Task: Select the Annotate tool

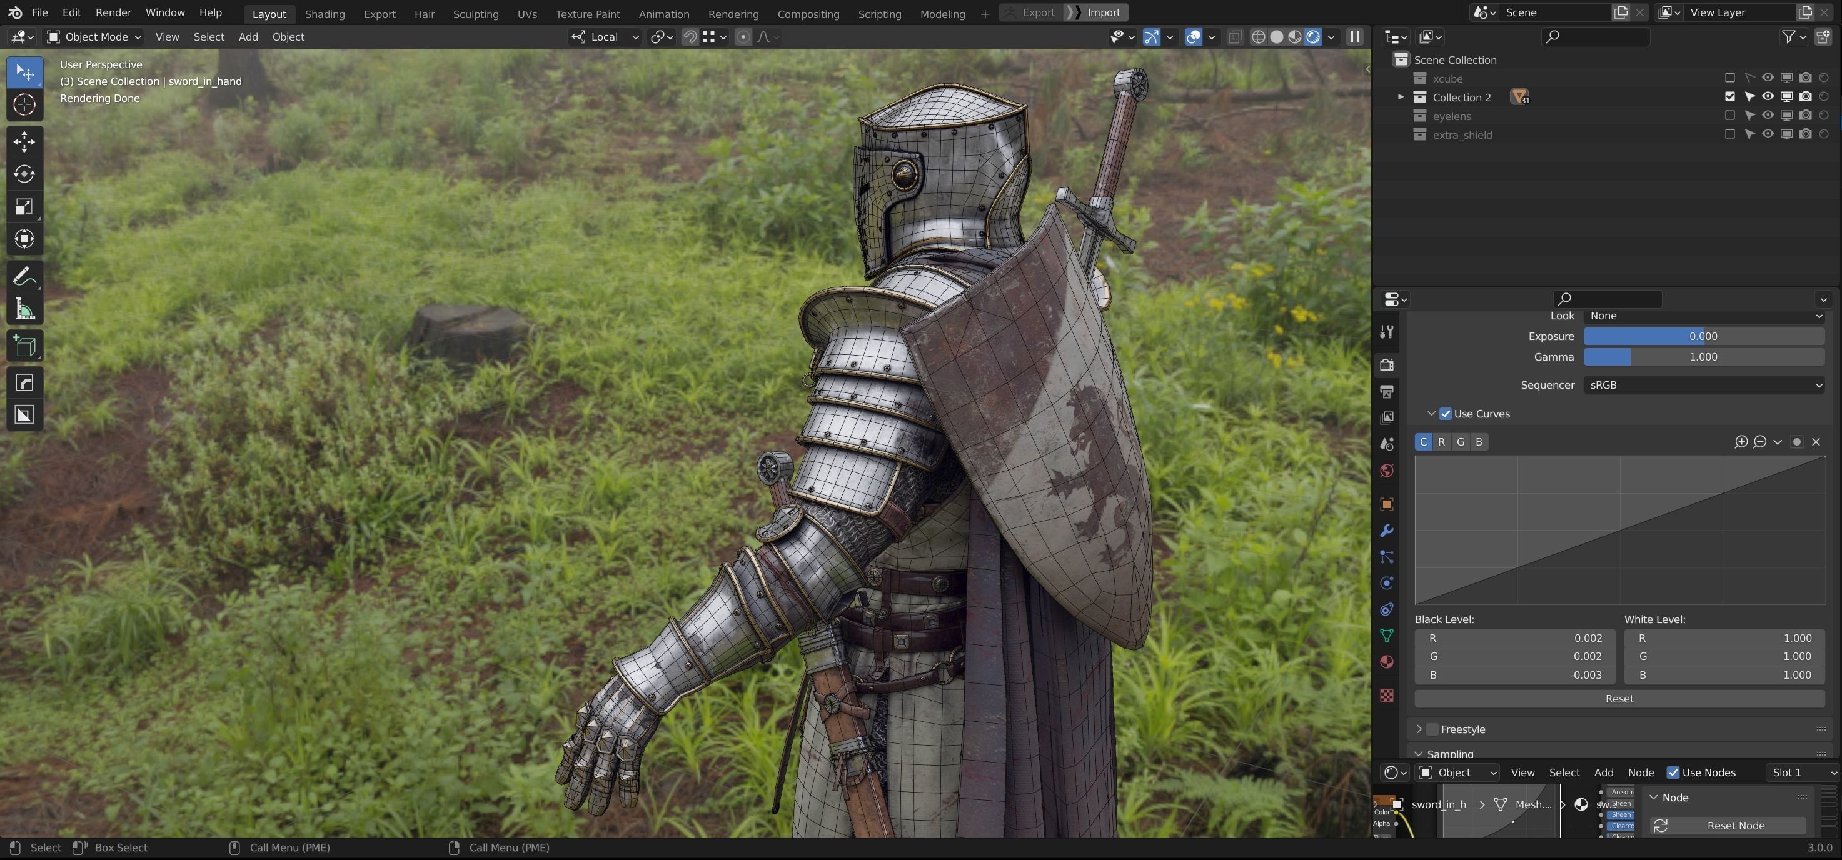Action: [24, 277]
